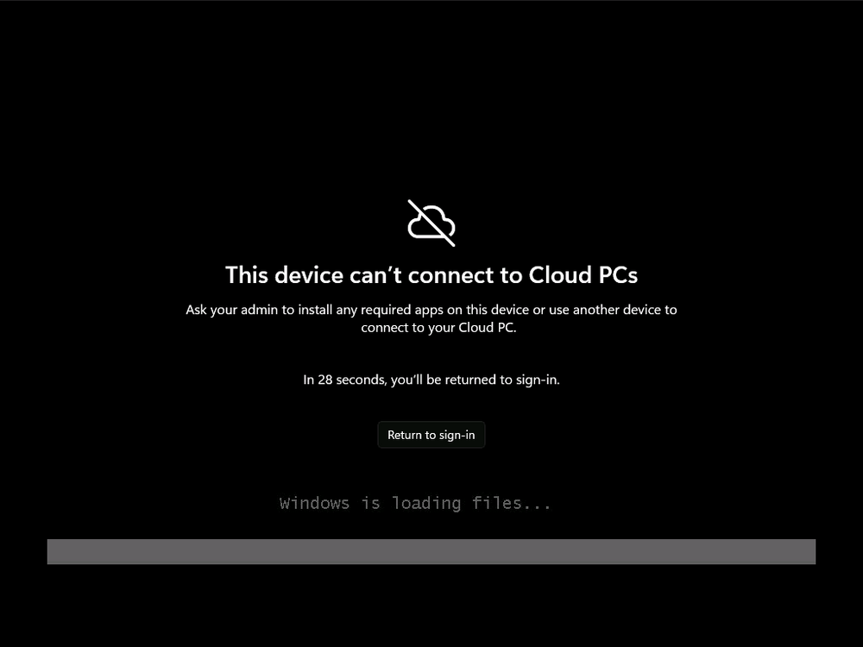This screenshot has height=647, width=863.
Task: Click 'sign-in' in the countdown sentence
Action: tap(537, 380)
